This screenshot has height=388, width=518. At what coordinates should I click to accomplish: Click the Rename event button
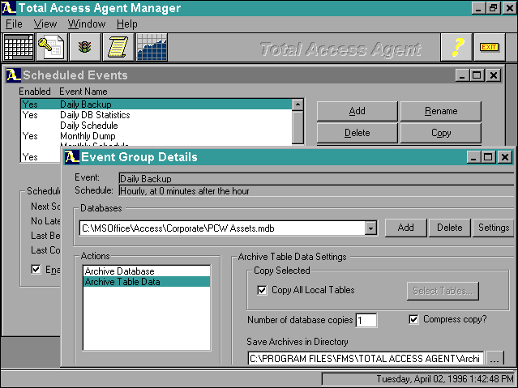(x=440, y=111)
